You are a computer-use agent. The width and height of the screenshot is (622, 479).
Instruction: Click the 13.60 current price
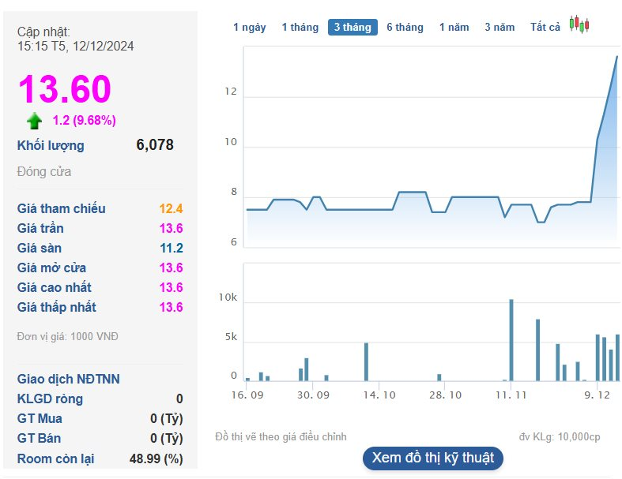(65, 89)
